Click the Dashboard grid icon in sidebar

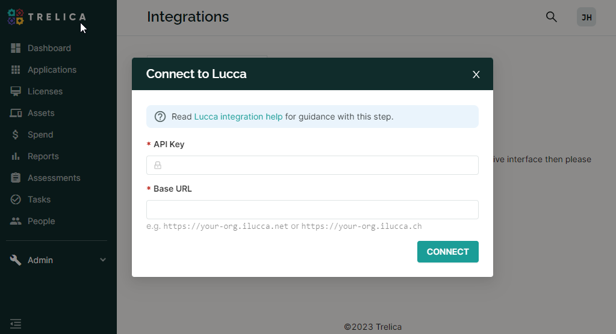[16, 48]
